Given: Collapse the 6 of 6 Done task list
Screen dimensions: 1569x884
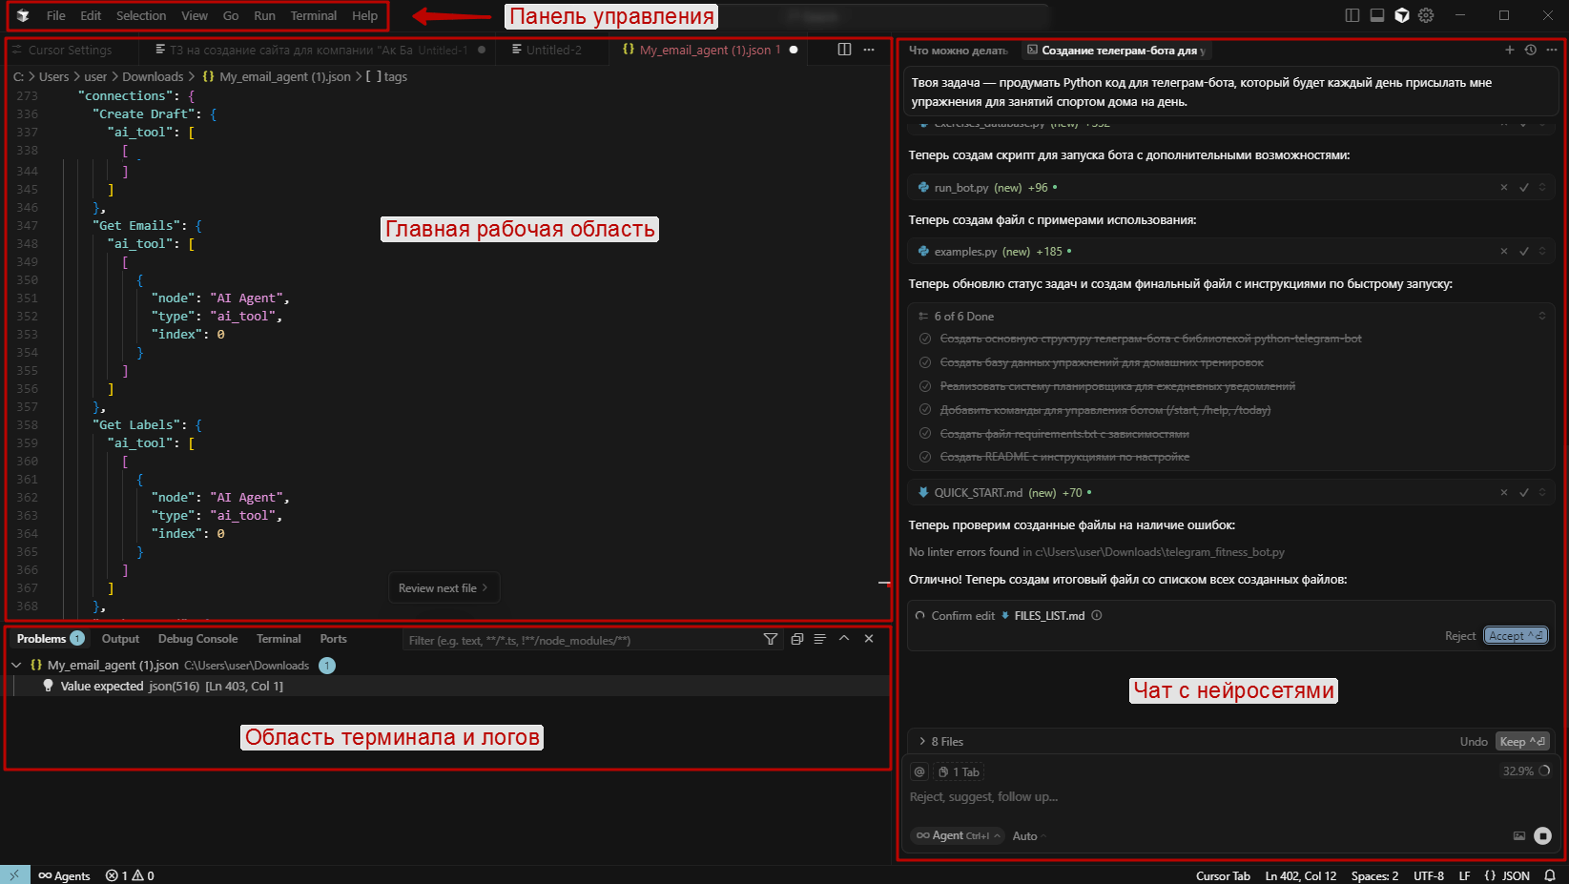Looking at the screenshot, I should (x=1542, y=316).
